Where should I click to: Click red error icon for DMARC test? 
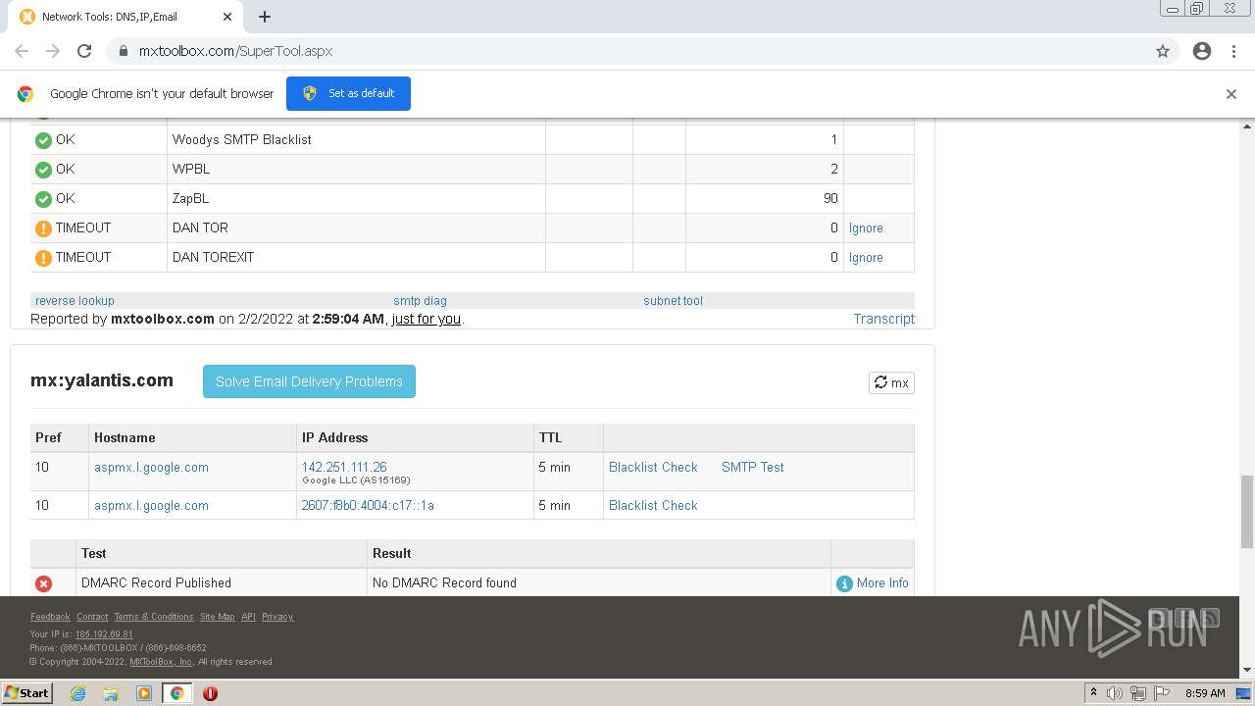pos(43,583)
